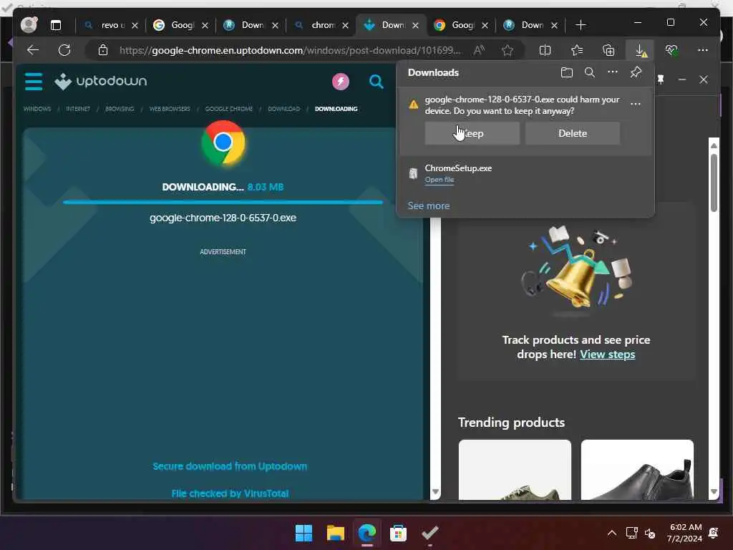The height and width of the screenshot is (550, 733).
Task: Open the sneaker trending product thumbnail
Action: coord(515,470)
